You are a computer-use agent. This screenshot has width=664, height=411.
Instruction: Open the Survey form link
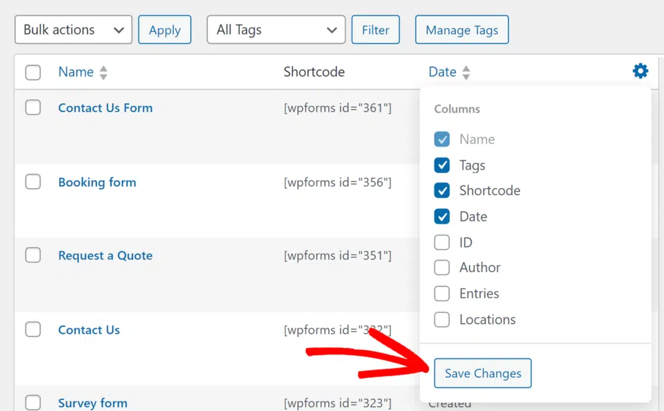(93, 403)
